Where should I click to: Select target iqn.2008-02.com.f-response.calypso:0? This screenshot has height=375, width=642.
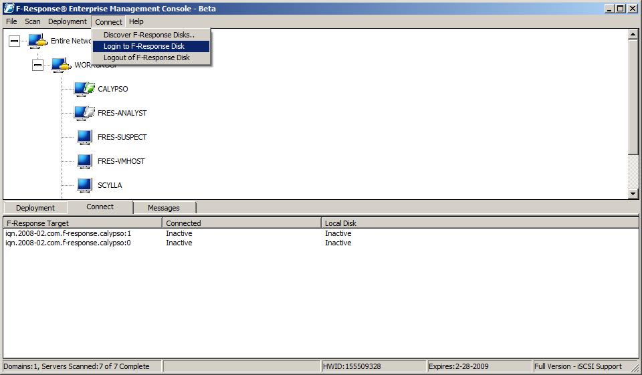(x=68, y=243)
